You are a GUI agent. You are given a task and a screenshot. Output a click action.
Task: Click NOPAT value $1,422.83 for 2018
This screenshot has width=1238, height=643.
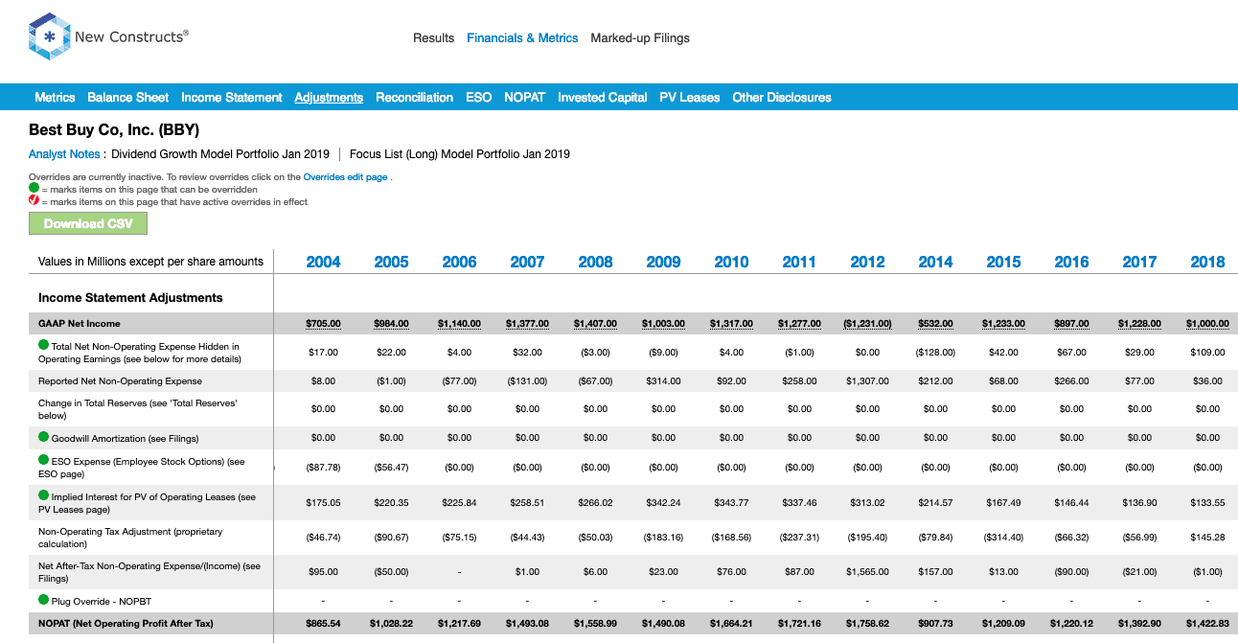pyautogui.click(x=1207, y=624)
